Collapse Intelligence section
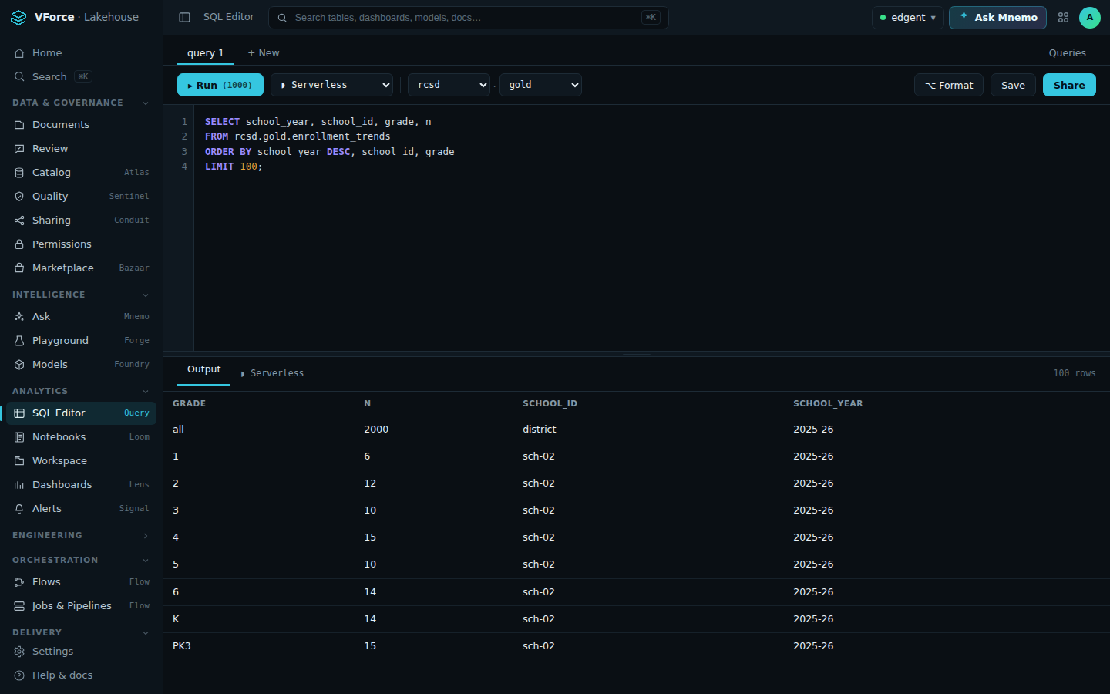1110x694 pixels. (x=81, y=295)
